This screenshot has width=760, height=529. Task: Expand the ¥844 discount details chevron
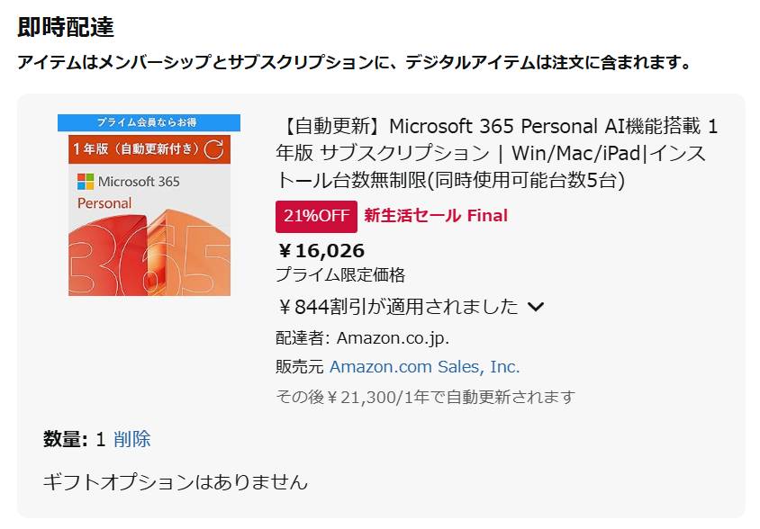click(x=536, y=307)
